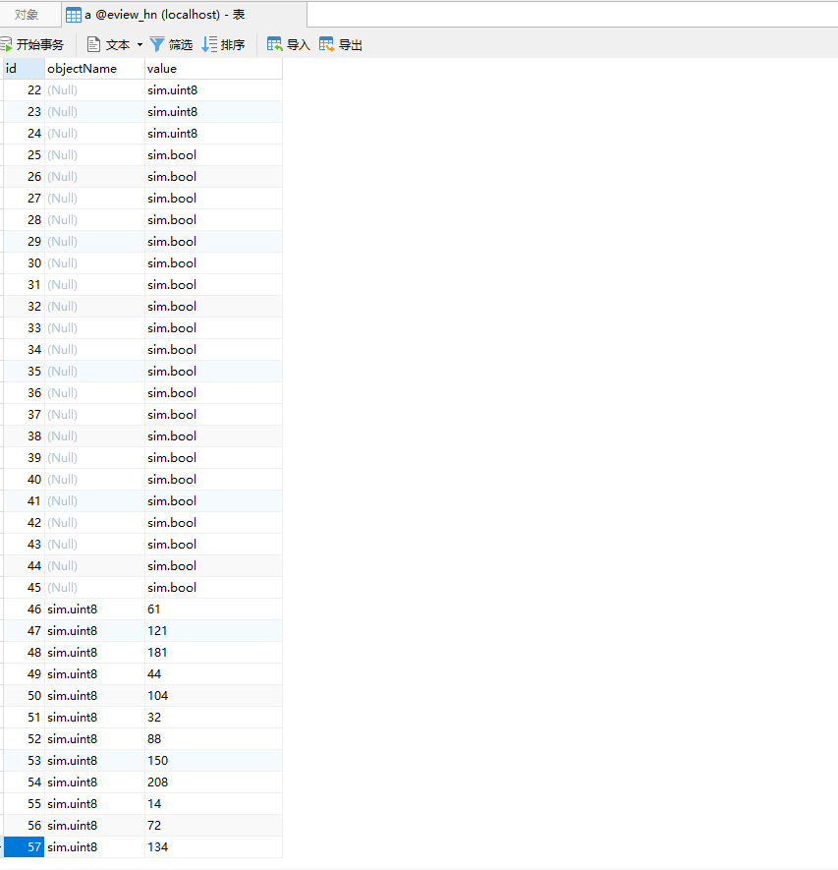Select the id cell 57
838x870 pixels.
point(24,846)
